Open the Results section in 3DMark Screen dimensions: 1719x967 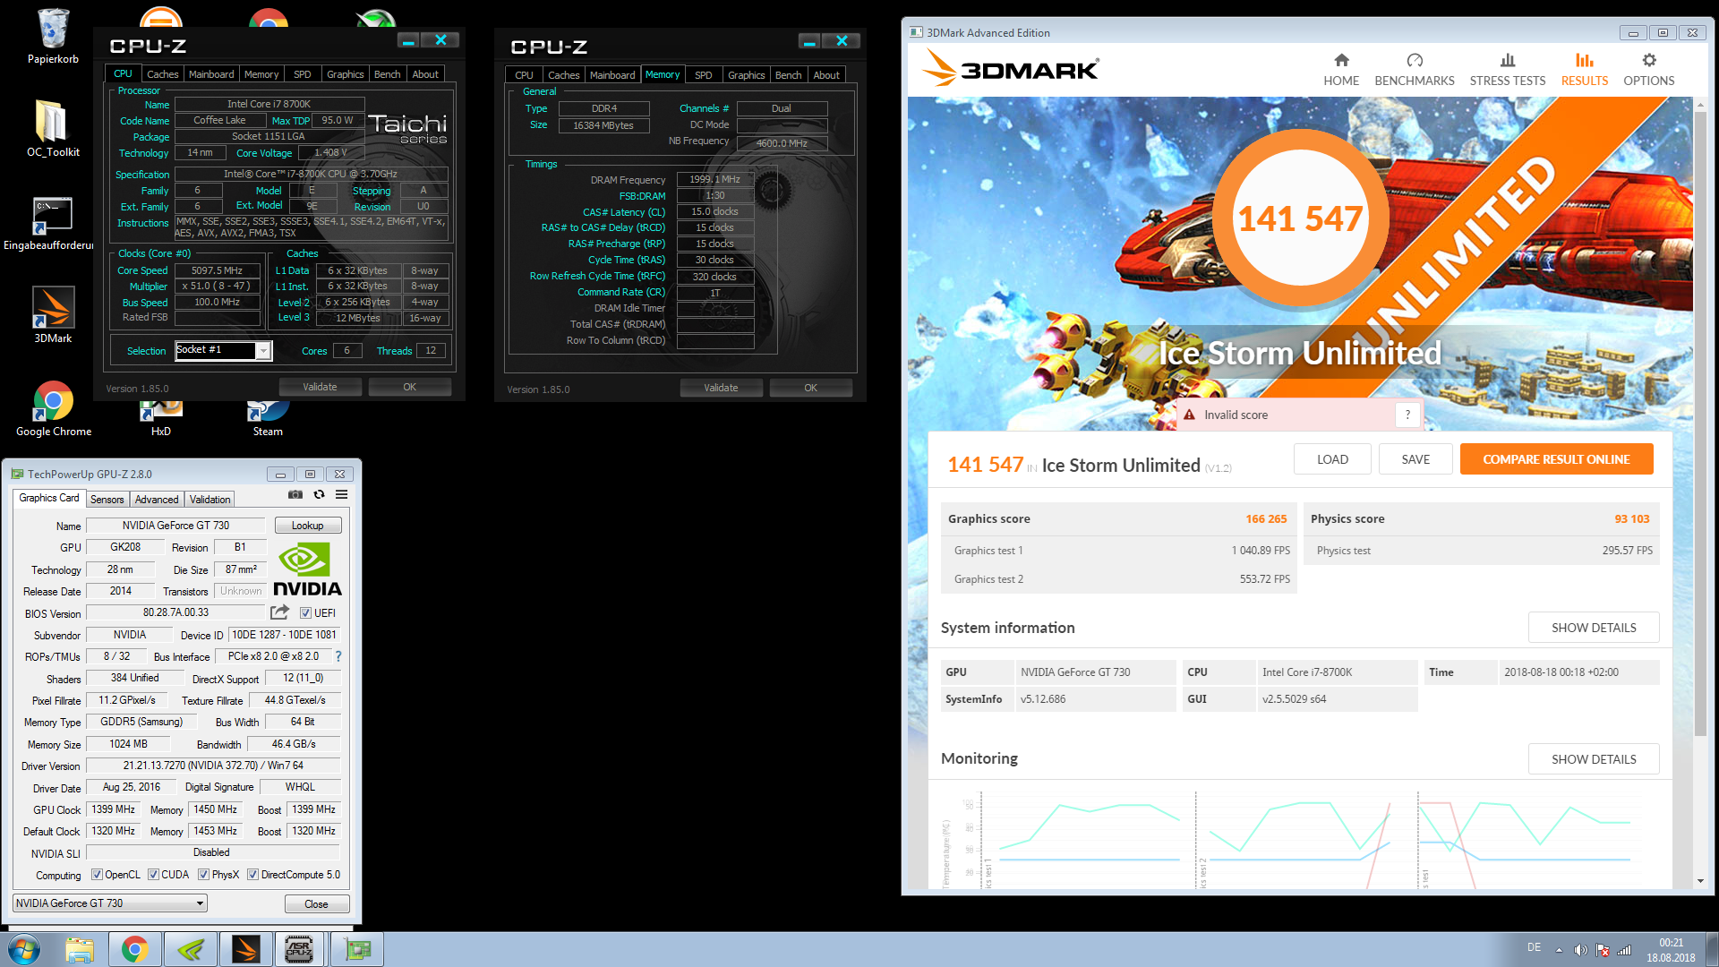pos(1585,70)
